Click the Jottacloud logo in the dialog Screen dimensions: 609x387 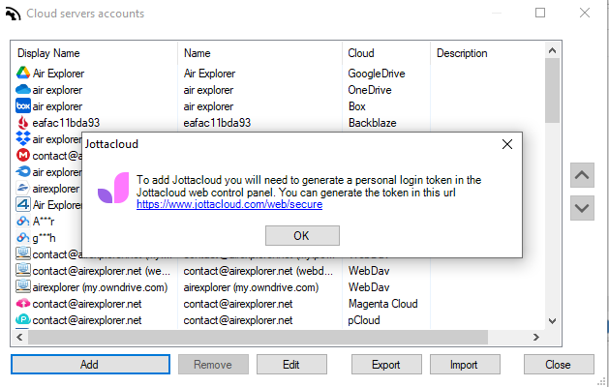(x=113, y=189)
